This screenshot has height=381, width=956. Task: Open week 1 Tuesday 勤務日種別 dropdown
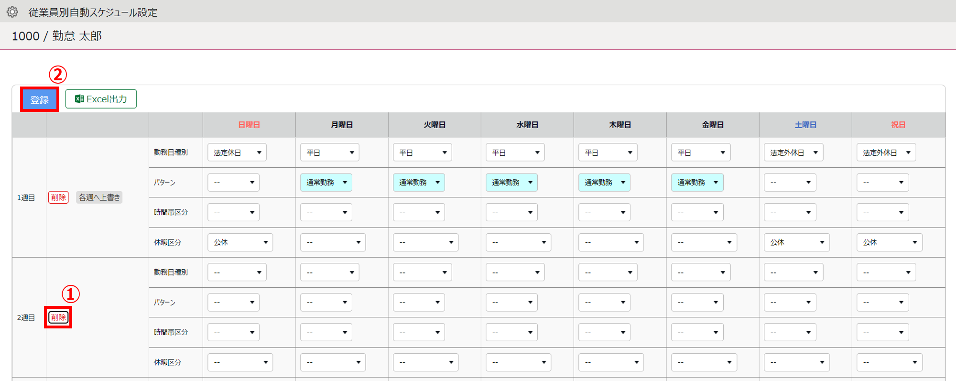(x=423, y=152)
